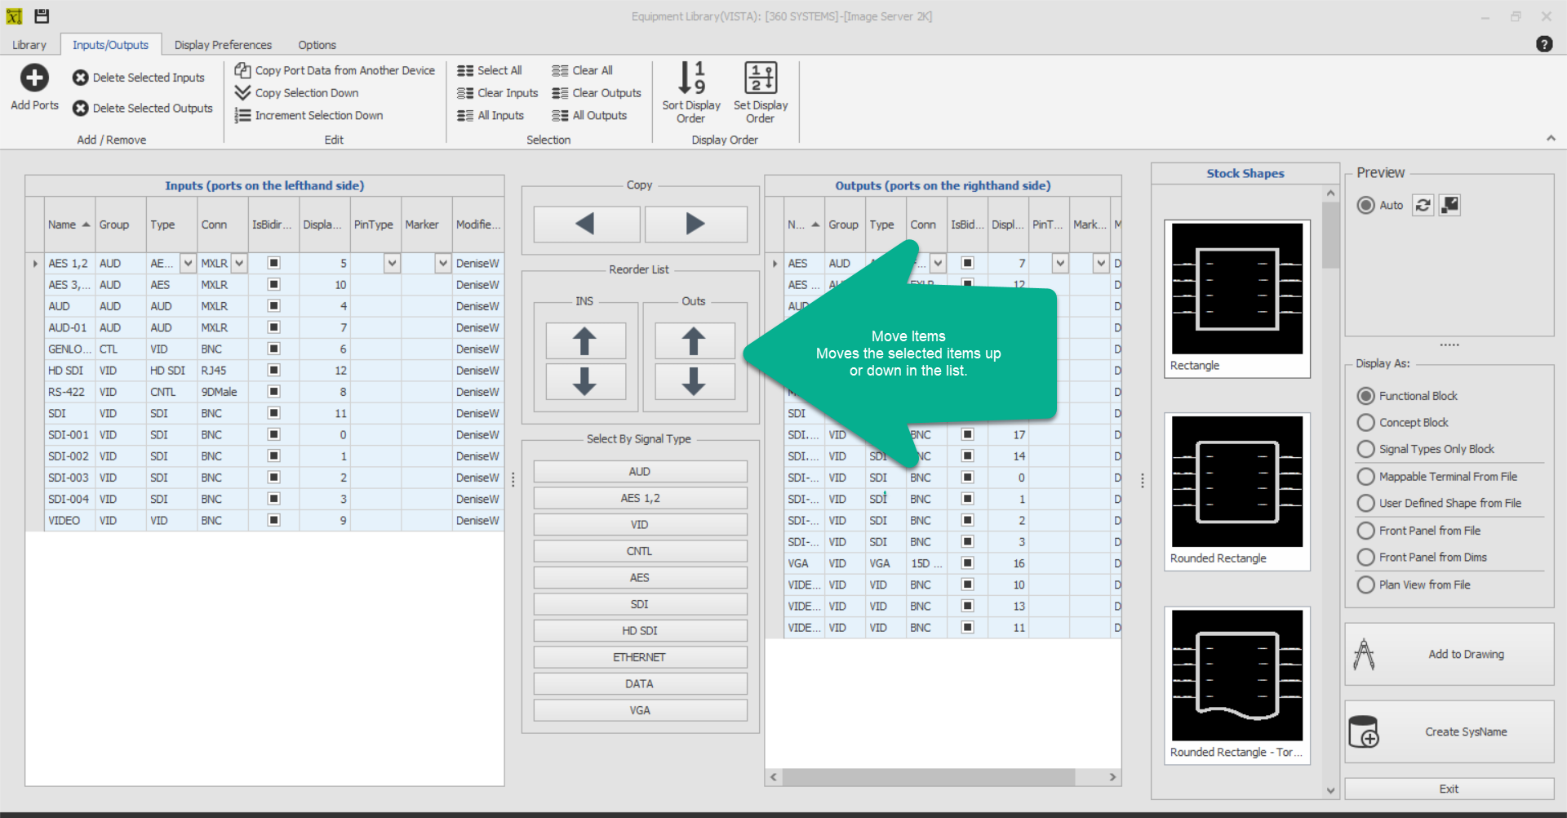Screen dimensions: 1567x818
Task: Click Select All in Selection group
Action: tap(490, 70)
